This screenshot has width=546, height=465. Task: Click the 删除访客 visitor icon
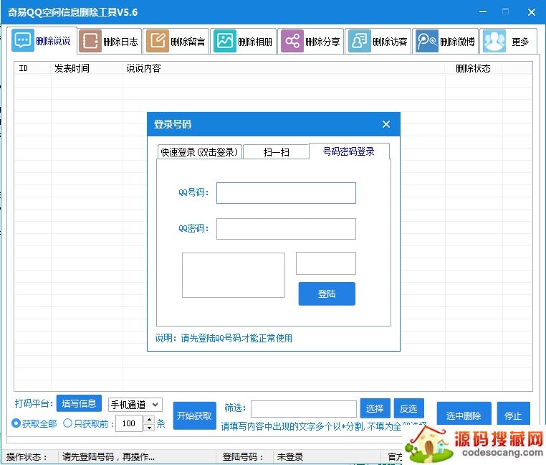click(360, 41)
